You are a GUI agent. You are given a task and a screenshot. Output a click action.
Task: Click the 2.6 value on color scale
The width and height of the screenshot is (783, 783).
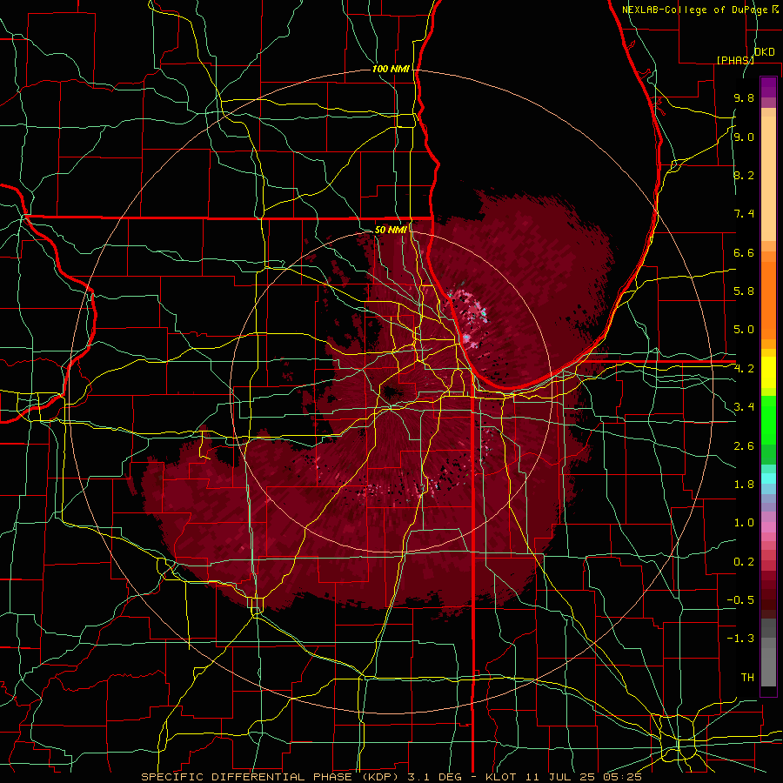click(744, 445)
